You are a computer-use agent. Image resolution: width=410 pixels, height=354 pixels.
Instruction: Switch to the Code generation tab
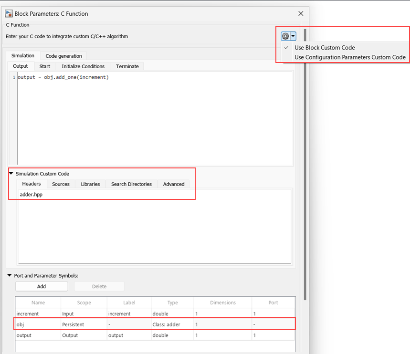coord(63,56)
